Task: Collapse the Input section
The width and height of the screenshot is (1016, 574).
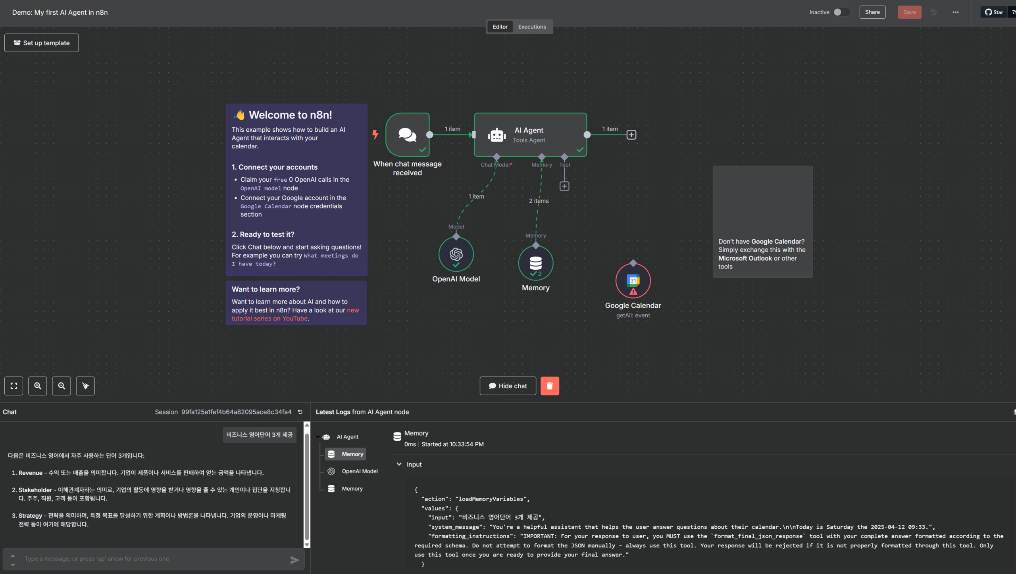Action: point(399,465)
